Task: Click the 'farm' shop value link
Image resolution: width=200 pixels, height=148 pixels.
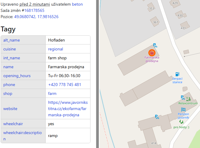Action: pyautogui.click(x=52, y=93)
